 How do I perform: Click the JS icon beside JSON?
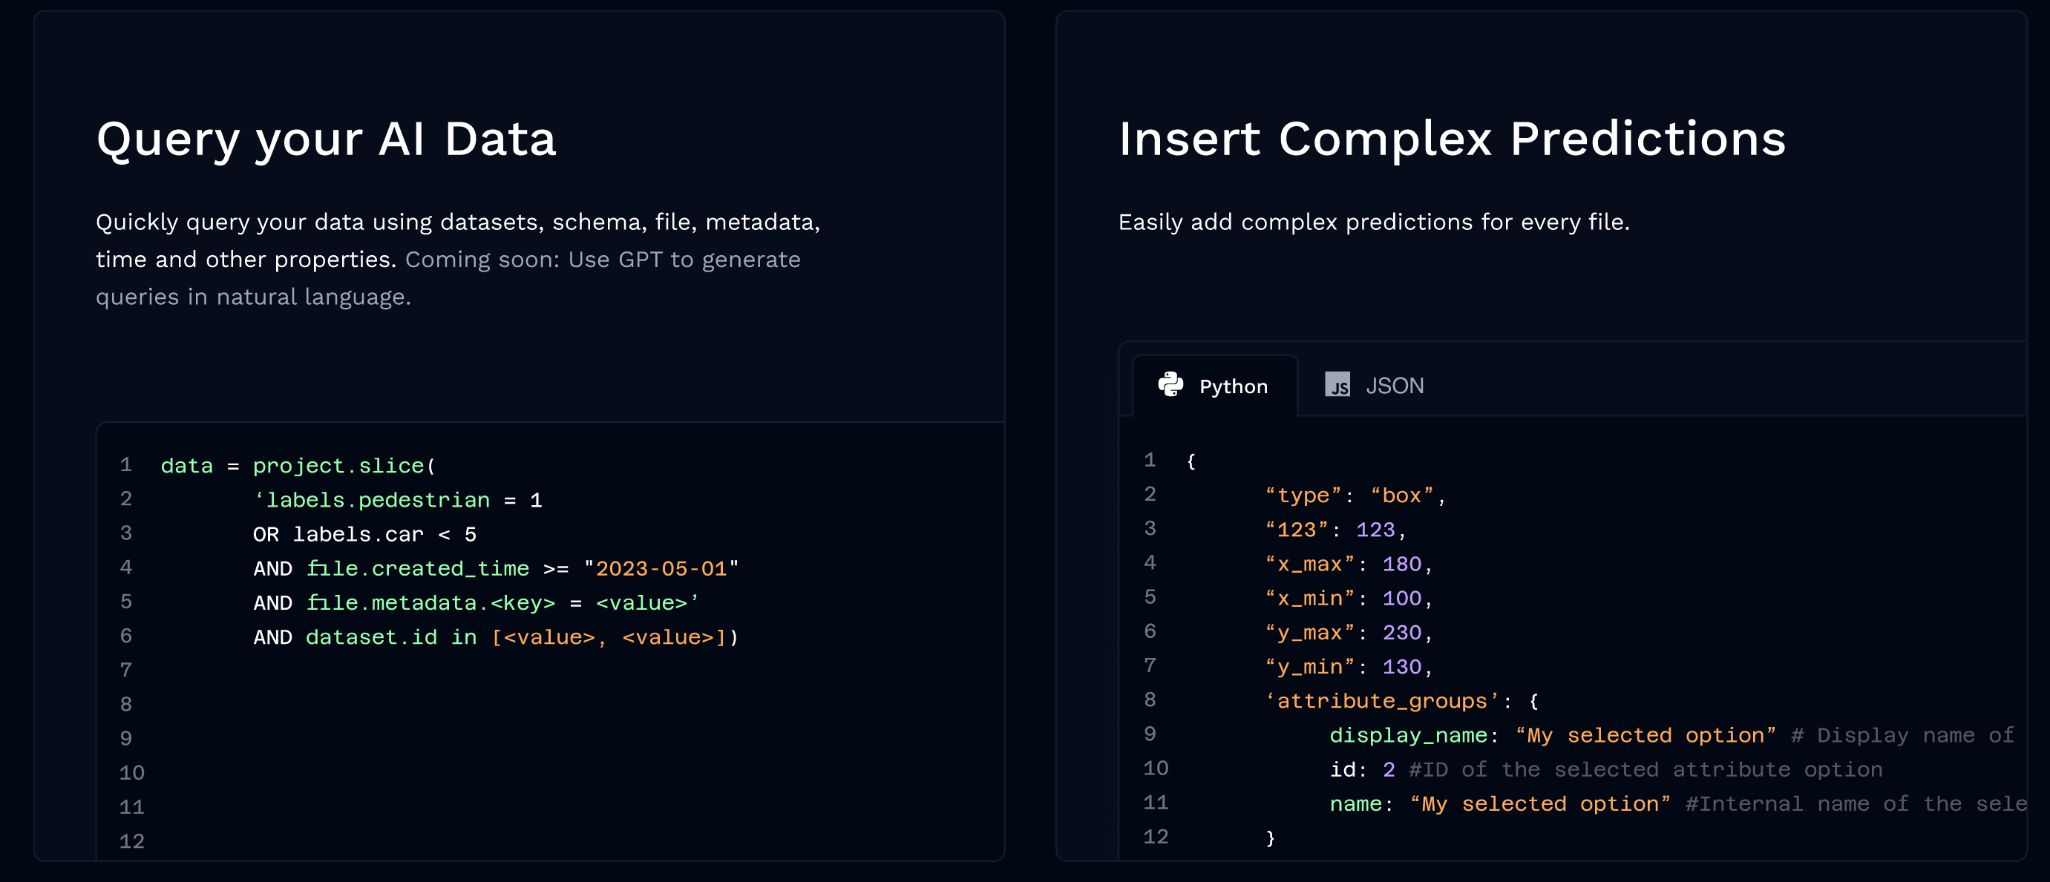coord(1337,385)
